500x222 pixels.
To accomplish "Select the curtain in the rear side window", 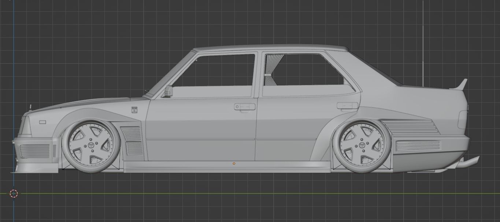I will click(x=272, y=70).
